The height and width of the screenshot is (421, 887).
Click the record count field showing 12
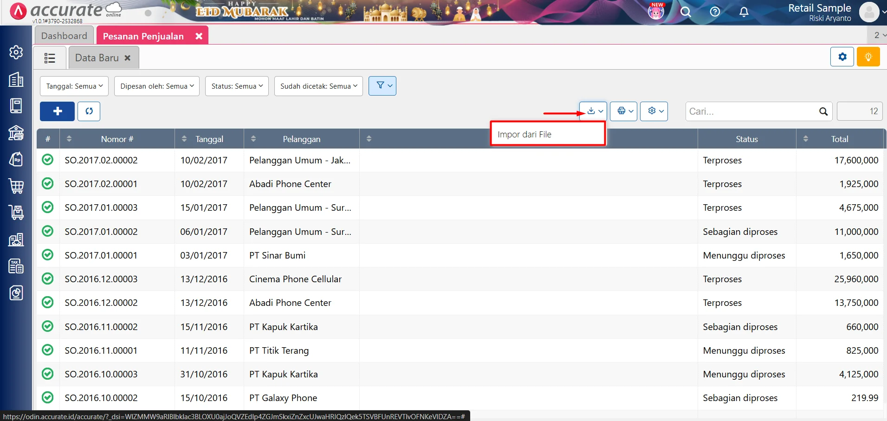(x=860, y=111)
